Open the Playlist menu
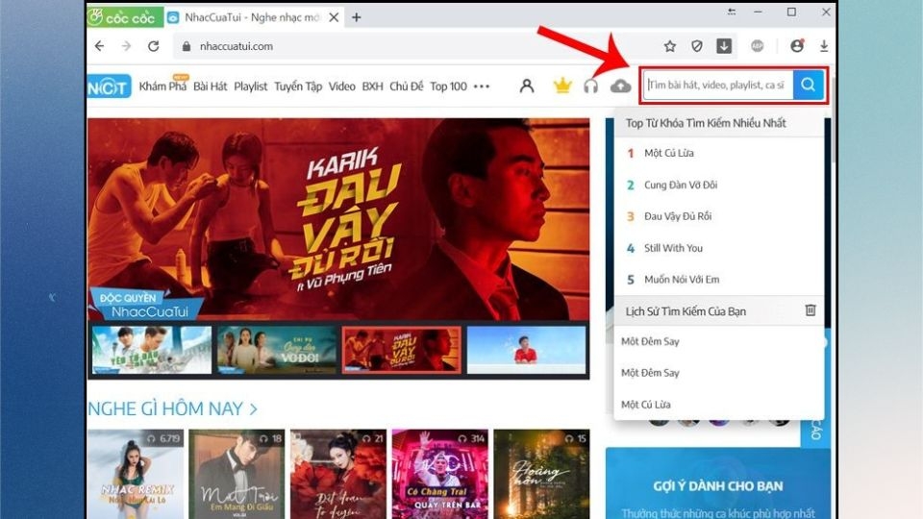Viewport: 923px width, 519px height. (x=251, y=86)
